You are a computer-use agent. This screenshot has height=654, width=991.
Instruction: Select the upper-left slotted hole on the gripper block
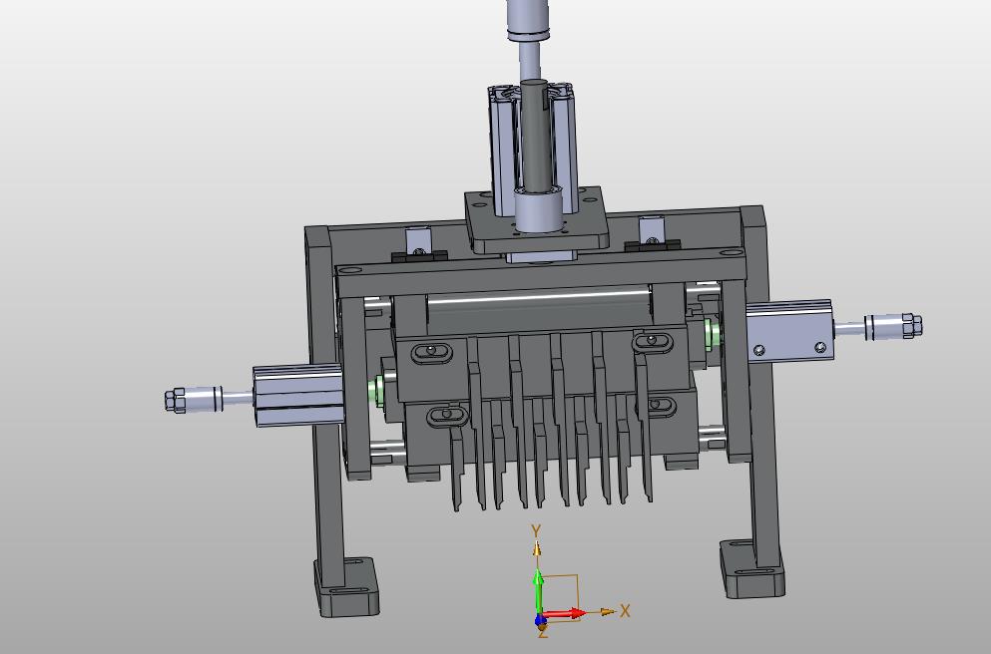[431, 351]
